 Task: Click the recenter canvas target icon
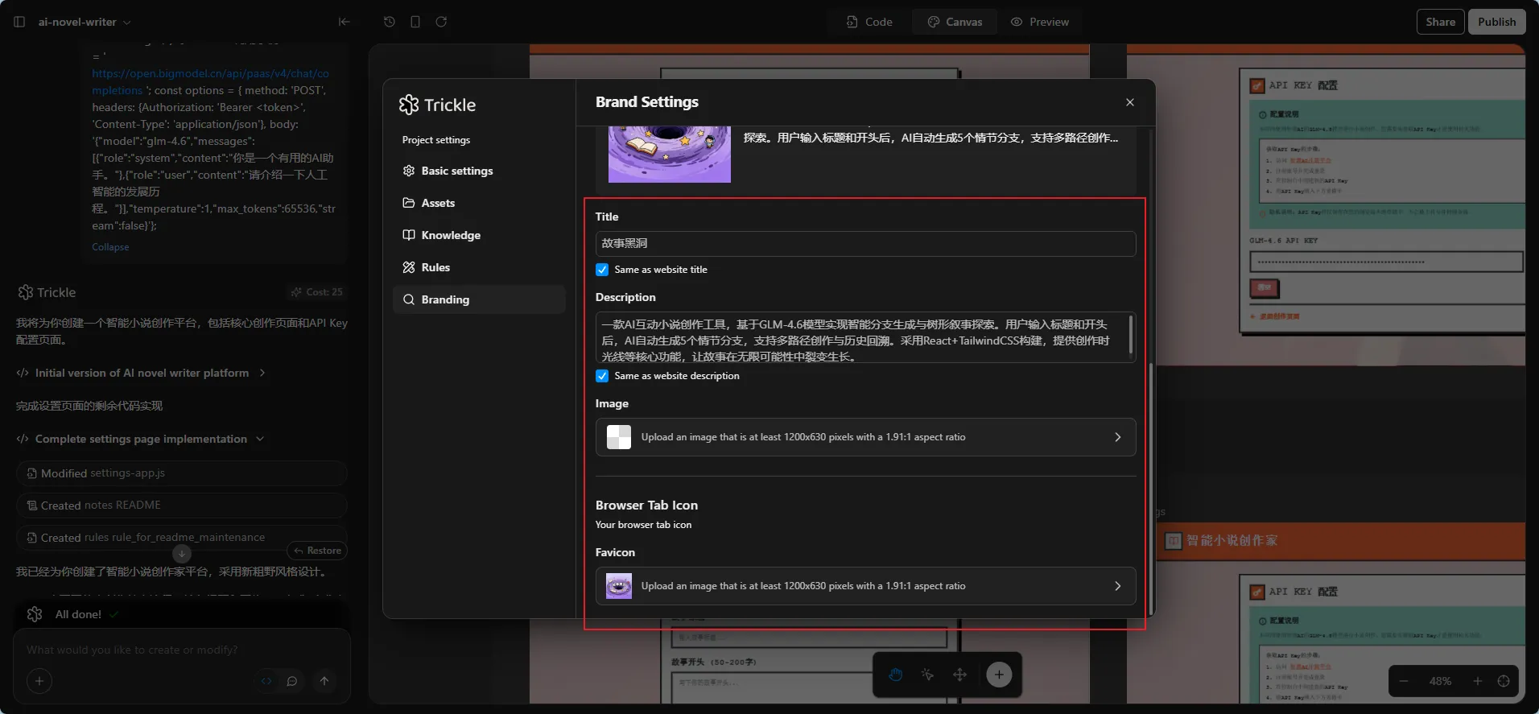[1503, 681]
